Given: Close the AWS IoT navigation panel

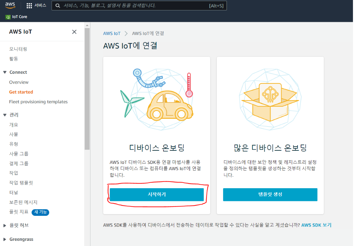Looking at the screenshot, I should pyautogui.click(x=74, y=32).
